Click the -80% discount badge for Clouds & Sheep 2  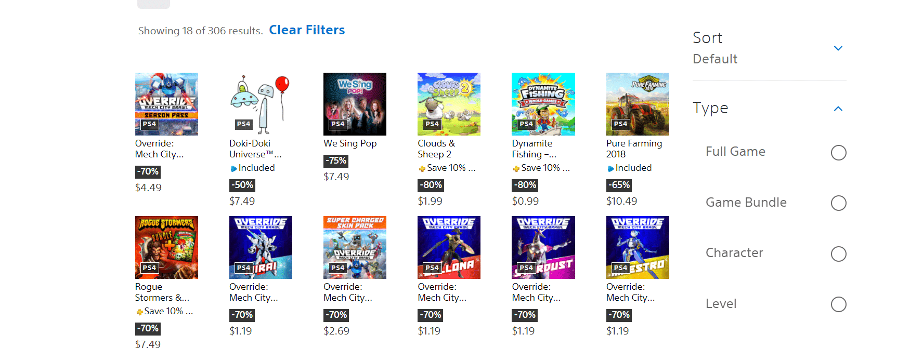(x=432, y=185)
